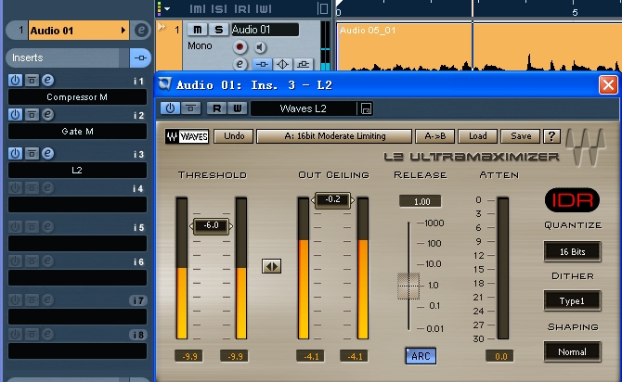The image size is (622, 382).
Task: Click the Load button in L2
Action: coord(477,136)
